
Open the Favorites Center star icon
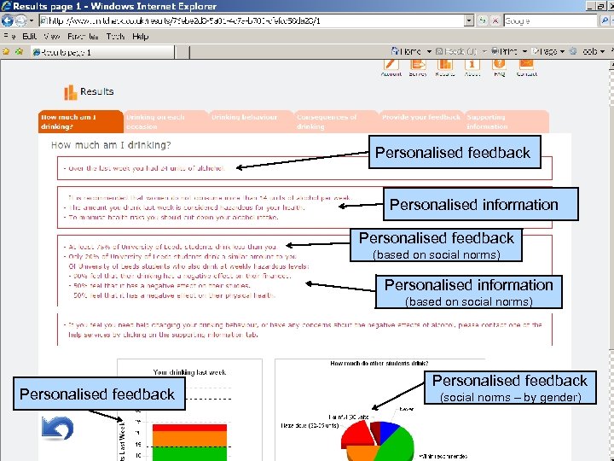click(x=6, y=52)
